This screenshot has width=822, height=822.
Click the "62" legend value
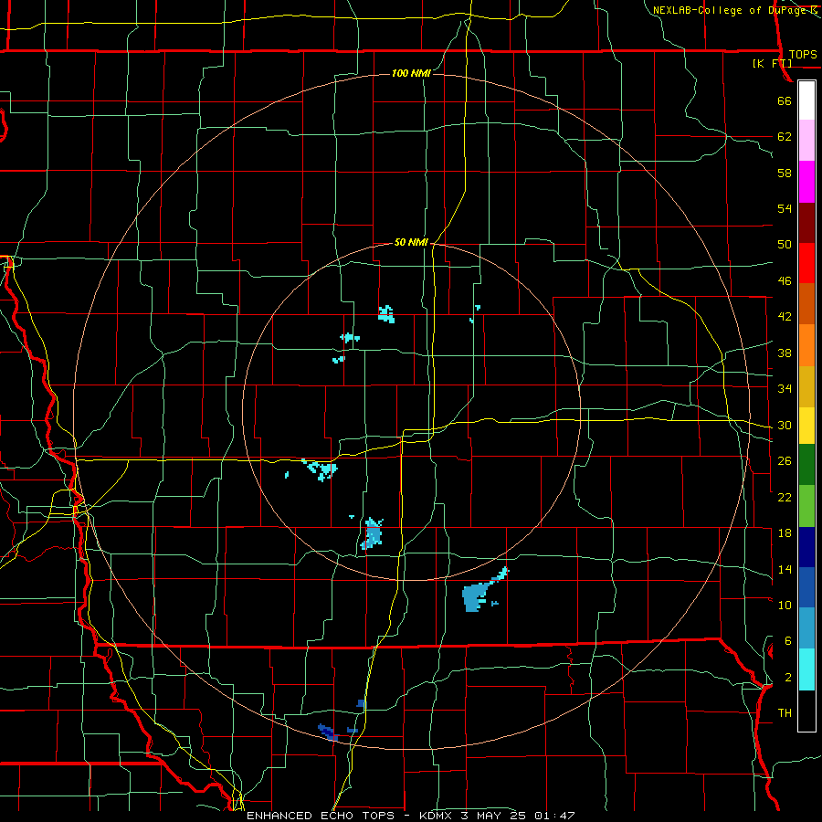point(785,137)
